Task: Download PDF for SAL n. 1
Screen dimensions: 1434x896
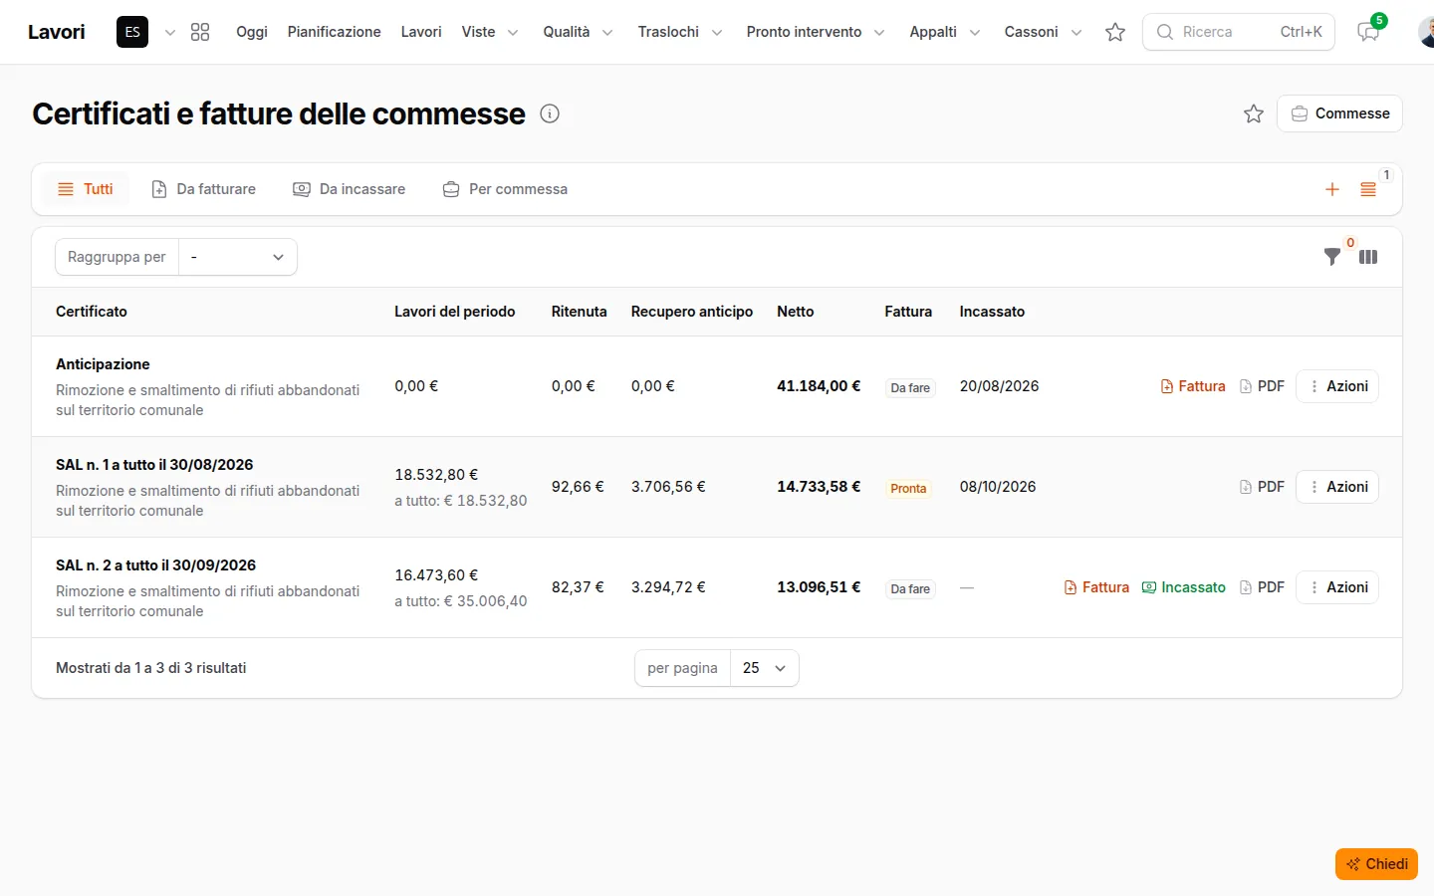Action: click(1262, 487)
